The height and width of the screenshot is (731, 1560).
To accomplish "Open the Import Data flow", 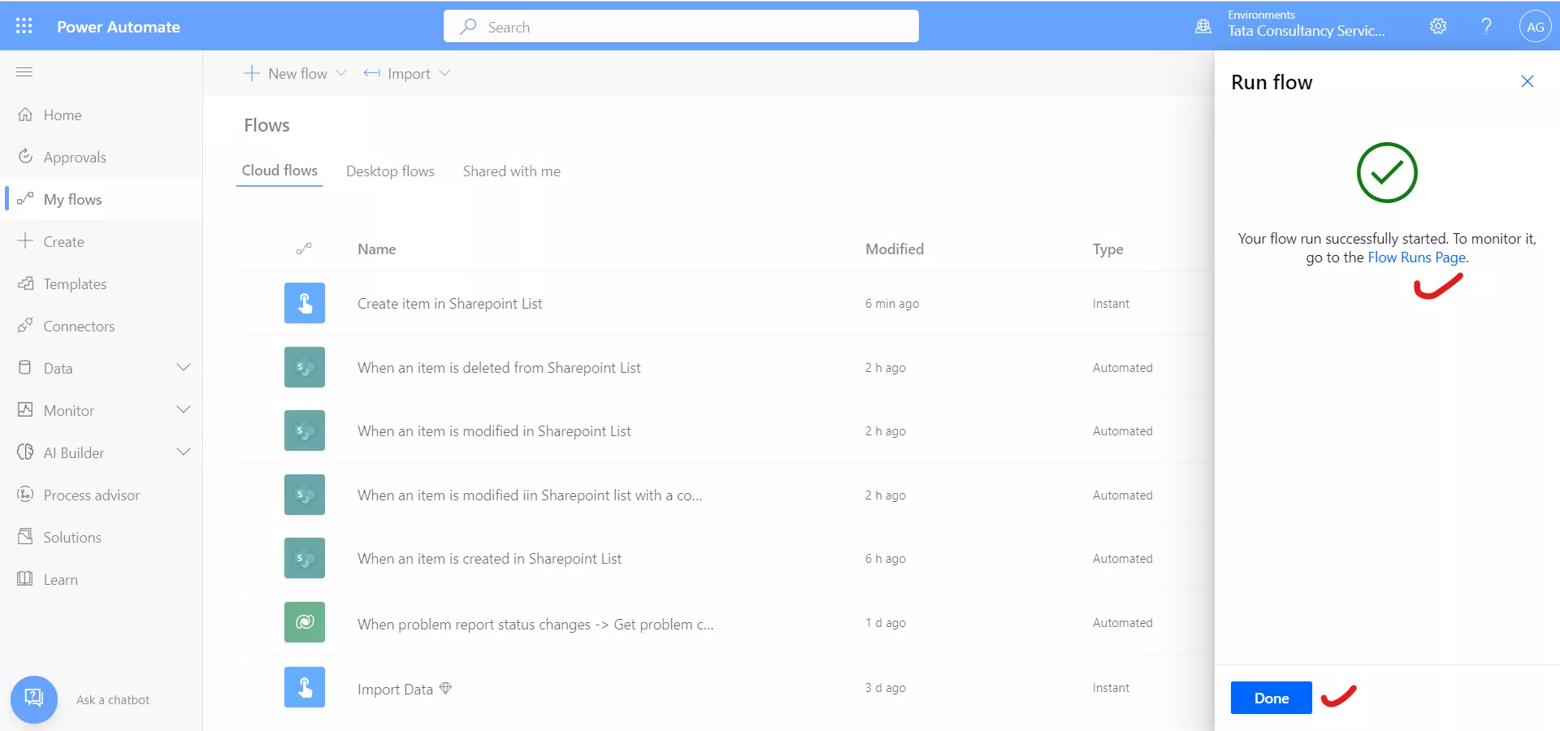I will click(395, 690).
